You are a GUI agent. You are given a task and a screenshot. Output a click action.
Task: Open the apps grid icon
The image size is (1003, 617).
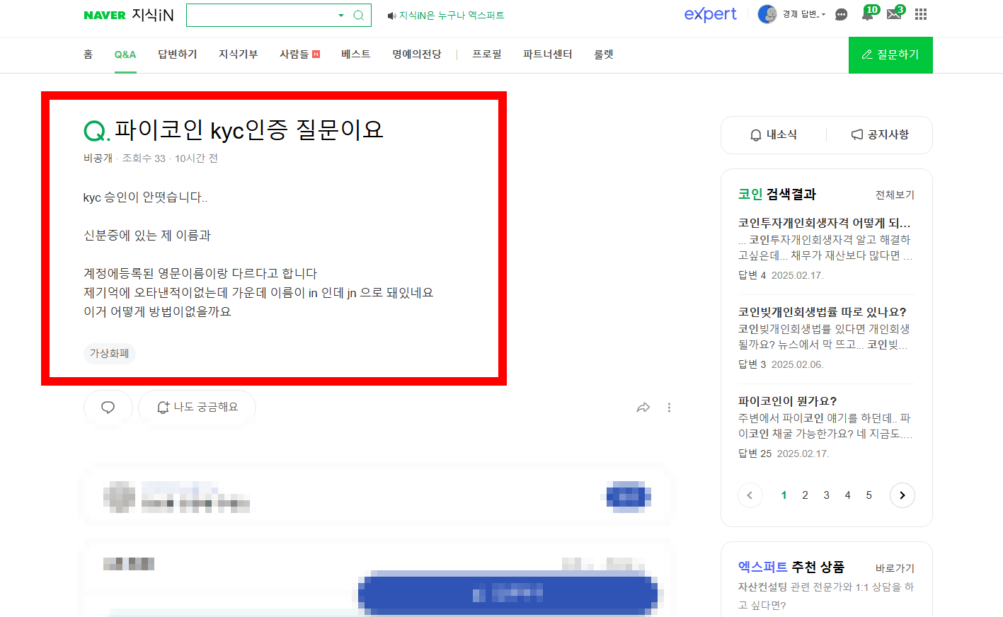click(x=921, y=14)
